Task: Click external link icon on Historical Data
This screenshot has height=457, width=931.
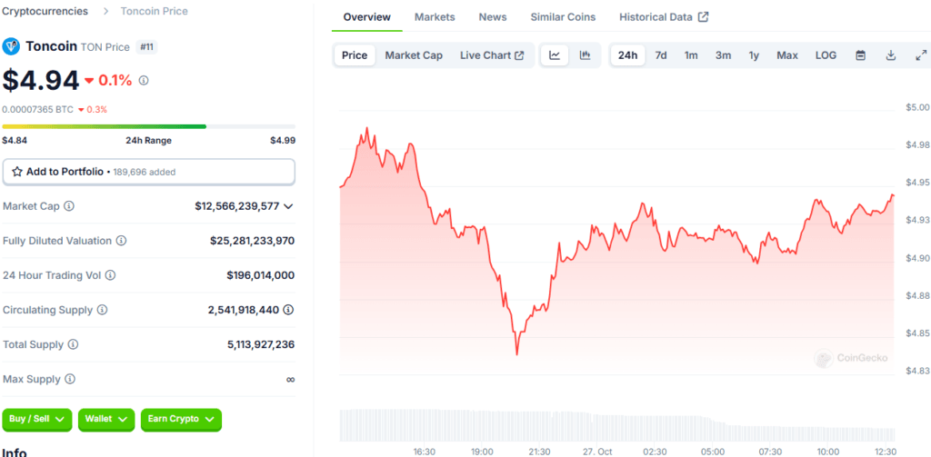Action: point(703,16)
